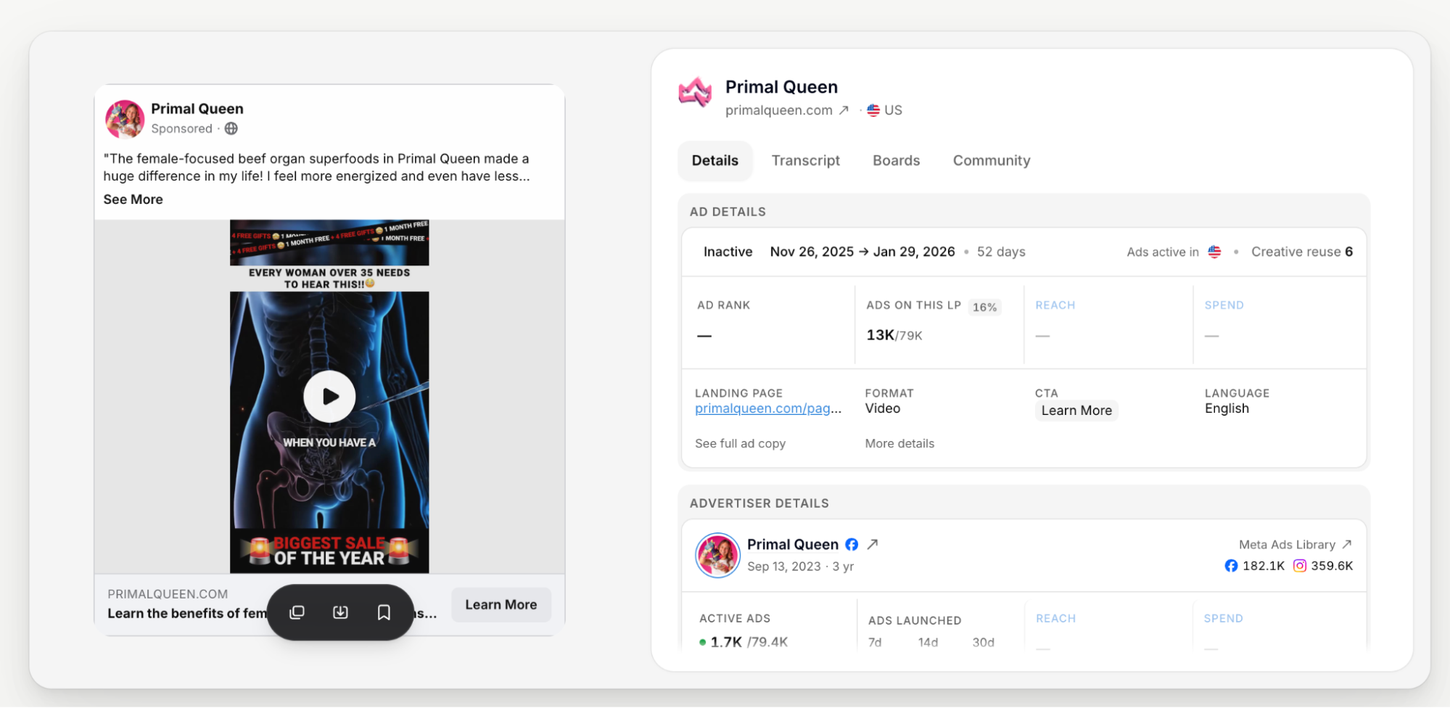
Task: Open the Transcript tab
Action: point(805,160)
